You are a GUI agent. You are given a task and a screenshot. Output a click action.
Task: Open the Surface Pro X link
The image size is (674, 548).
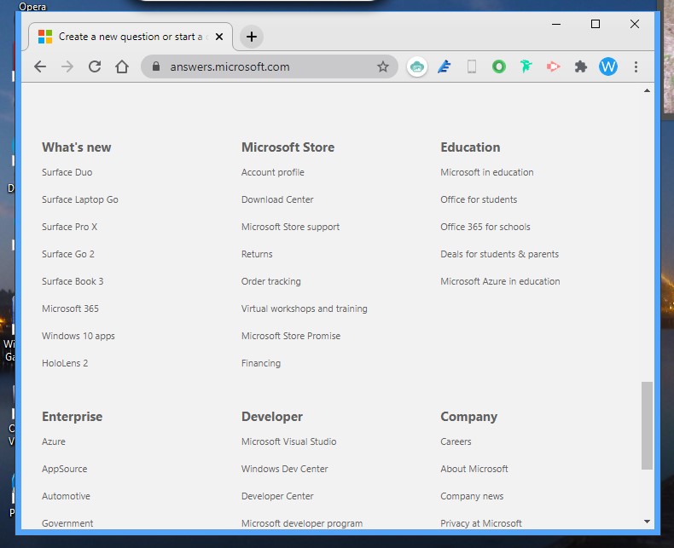click(70, 227)
